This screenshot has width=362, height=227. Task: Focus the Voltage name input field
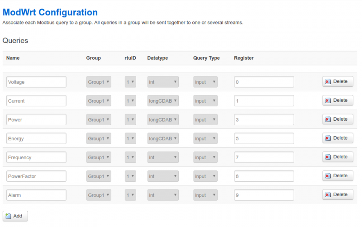click(x=37, y=82)
